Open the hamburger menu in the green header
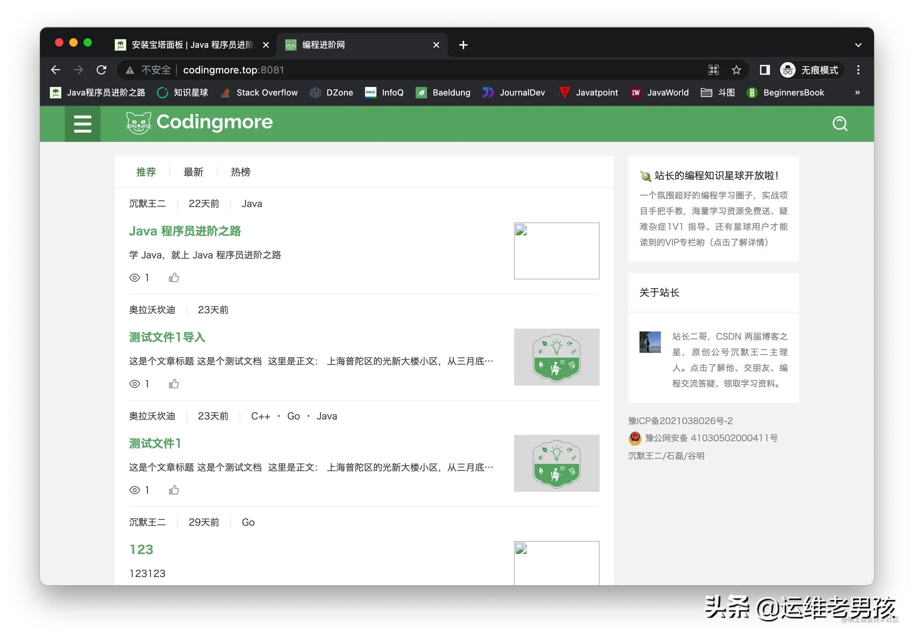This screenshot has height=638, width=914. [82, 124]
